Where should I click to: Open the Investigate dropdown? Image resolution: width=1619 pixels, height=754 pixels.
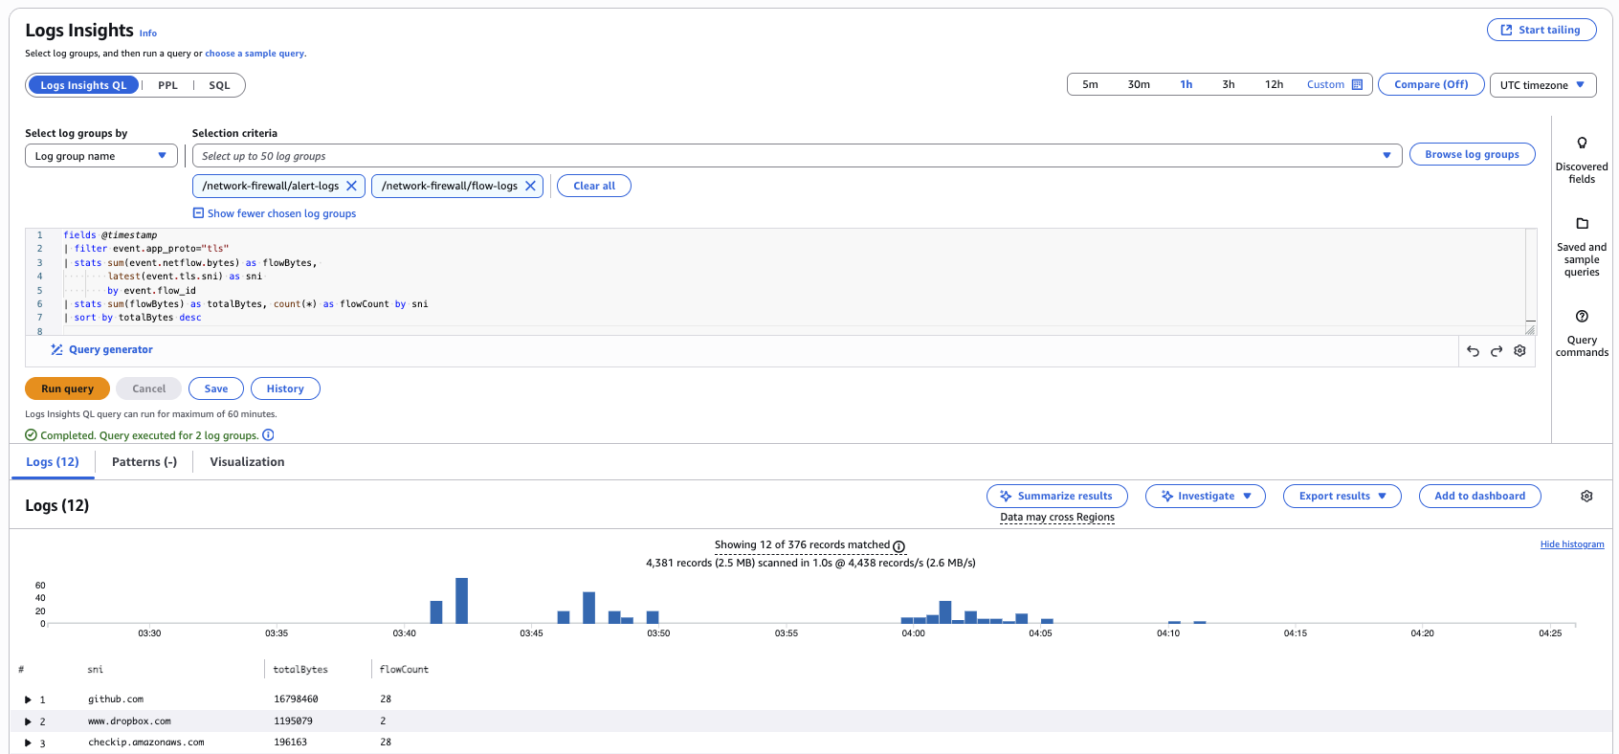pos(1206,496)
